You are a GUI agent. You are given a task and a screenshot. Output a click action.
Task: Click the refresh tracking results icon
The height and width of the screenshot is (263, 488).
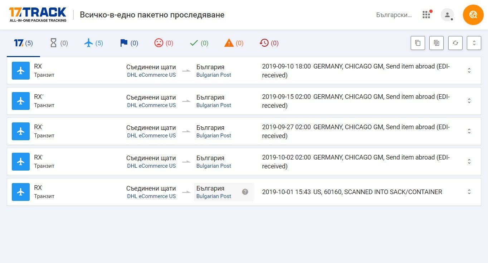pos(455,43)
